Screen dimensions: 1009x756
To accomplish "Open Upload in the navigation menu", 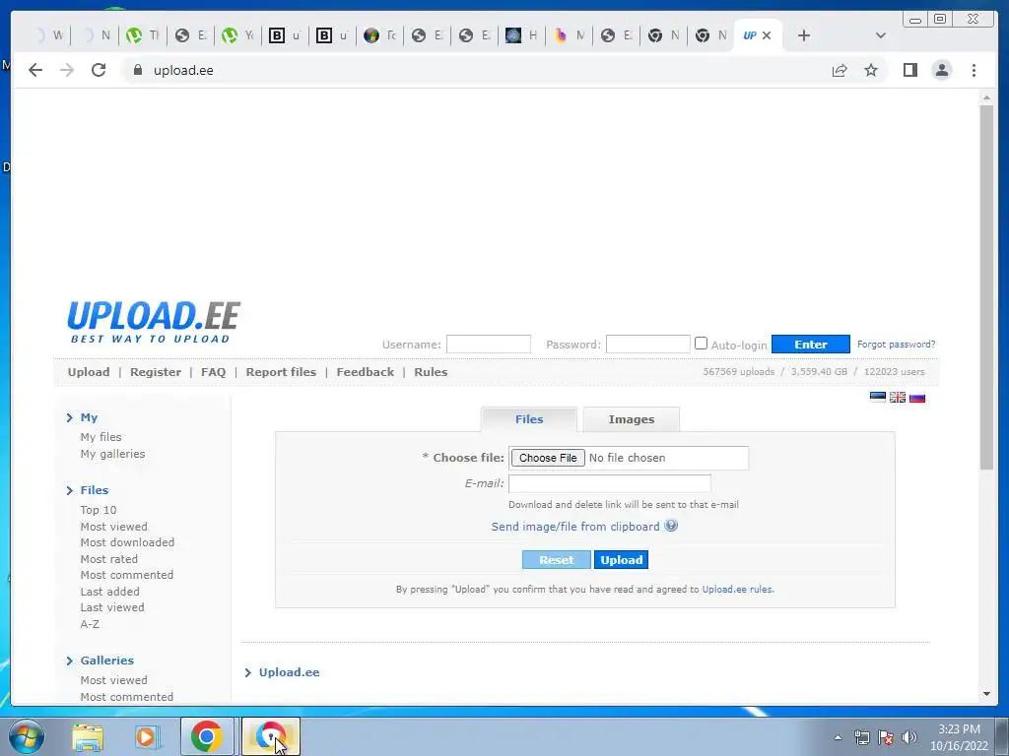I will tap(89, 372).
